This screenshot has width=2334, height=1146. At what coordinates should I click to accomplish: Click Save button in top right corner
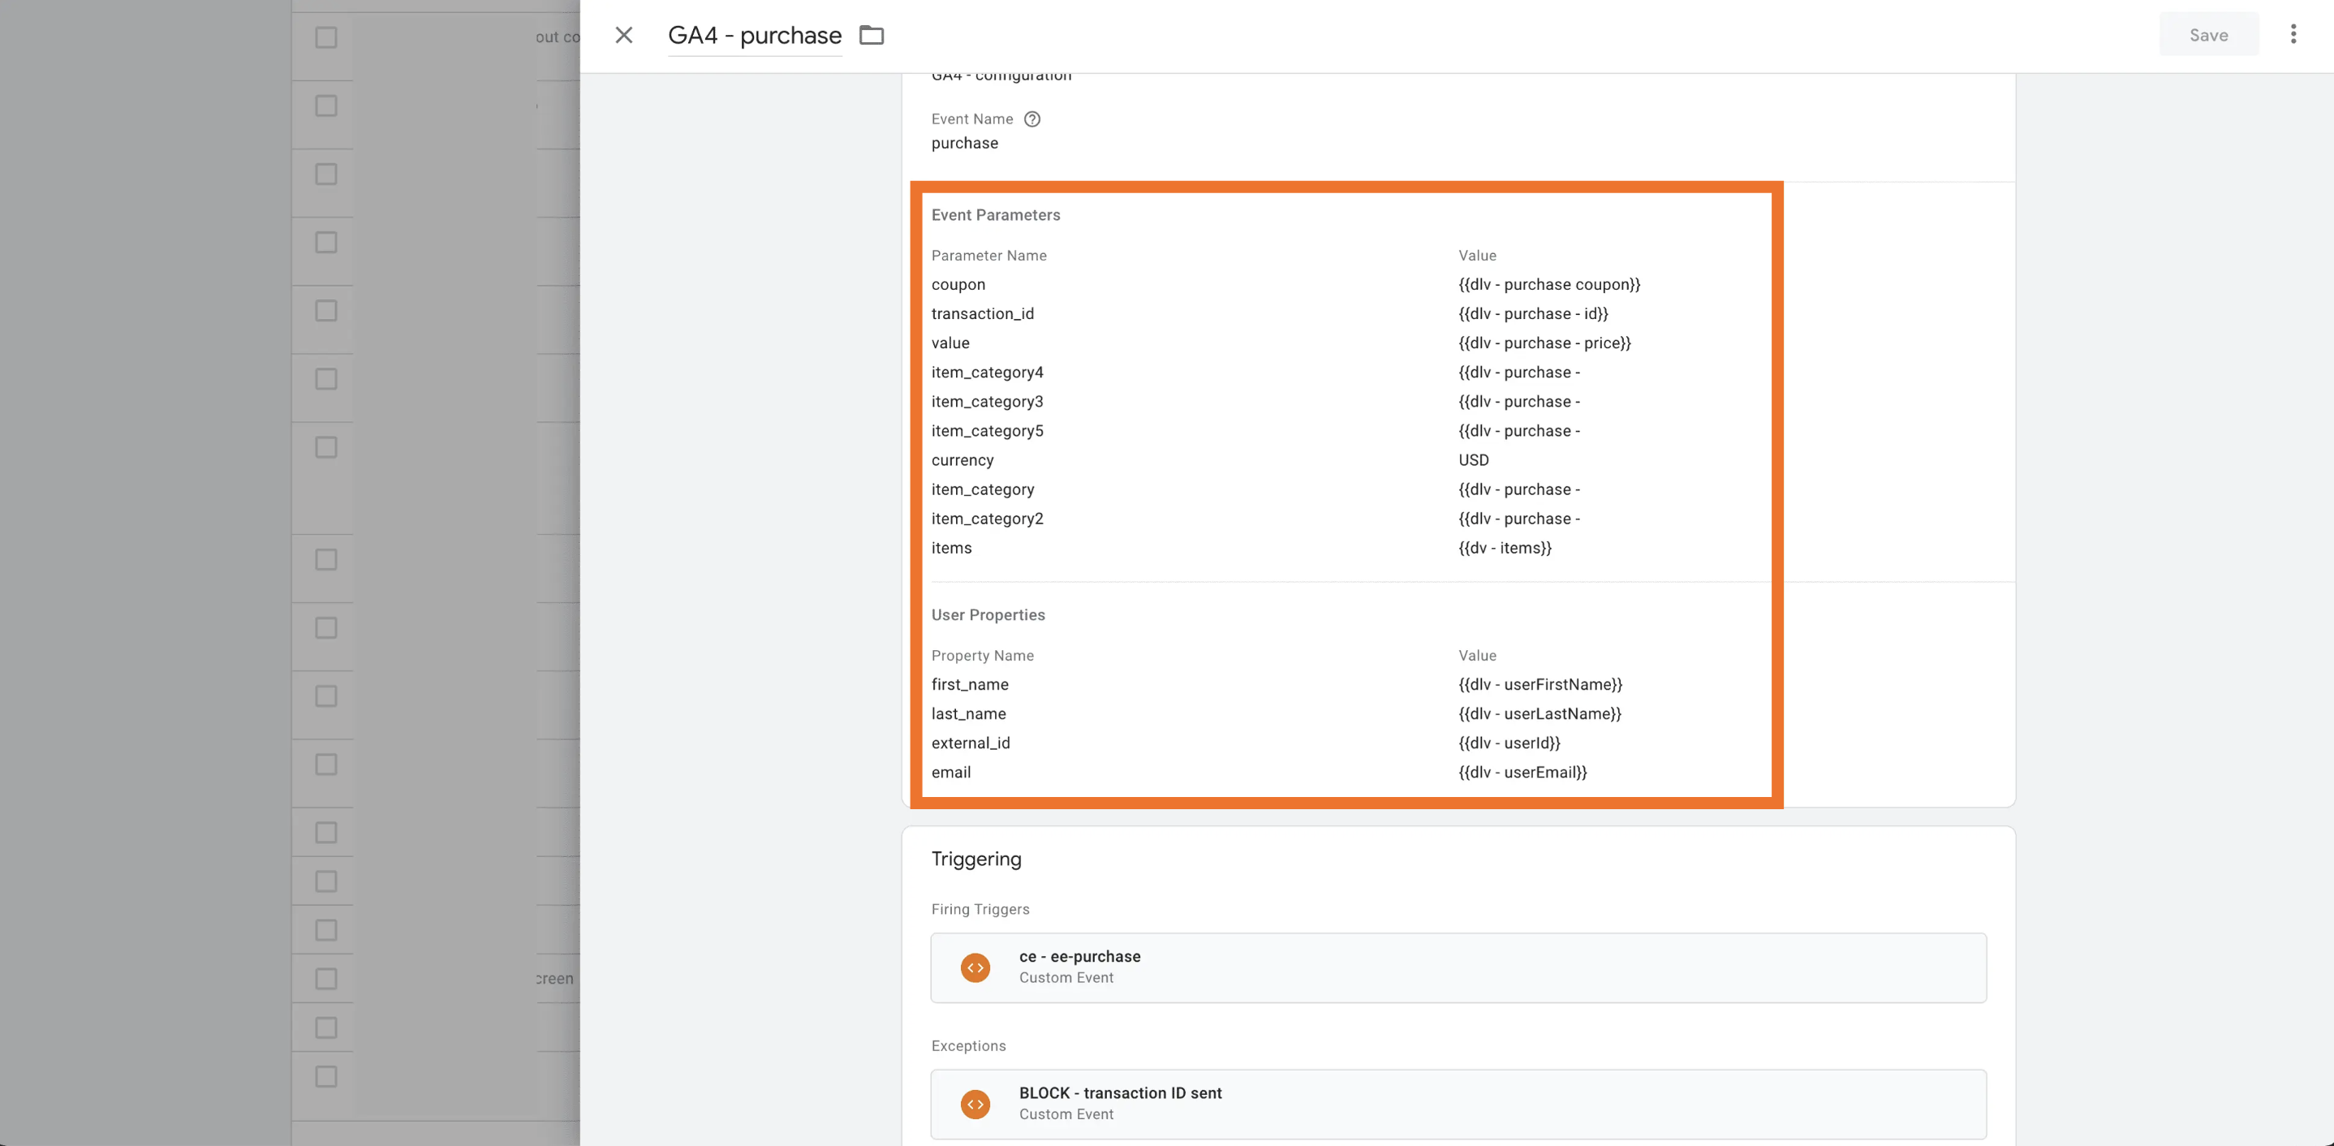coord(2209,34)
